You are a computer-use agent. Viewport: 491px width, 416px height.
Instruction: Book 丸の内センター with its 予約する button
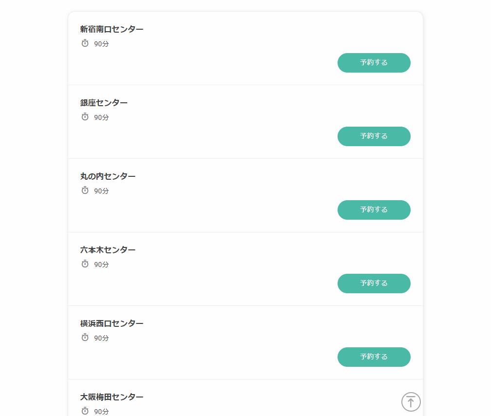point(374,210)
